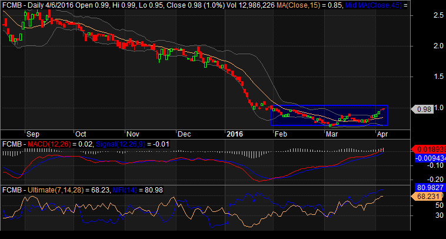Click the 50 level on oscillator axis
The height and width of the screenshot is (239, 446).
[440, 205]
